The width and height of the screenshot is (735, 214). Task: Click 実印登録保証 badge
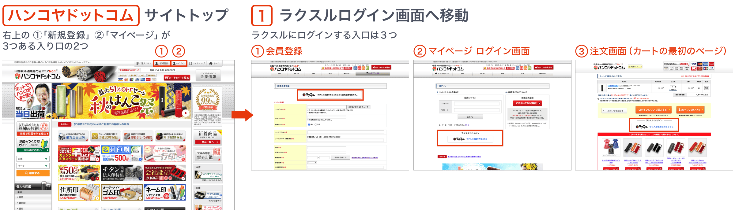(x=170, y=136)
